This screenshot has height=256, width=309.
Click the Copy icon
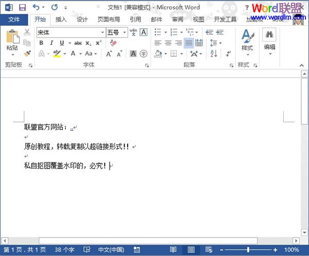27,43
